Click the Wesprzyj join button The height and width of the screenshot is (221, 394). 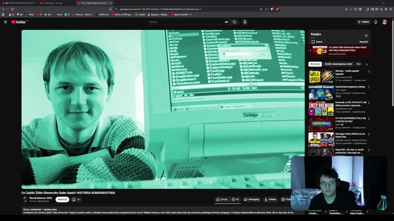[x=62, y=199]
